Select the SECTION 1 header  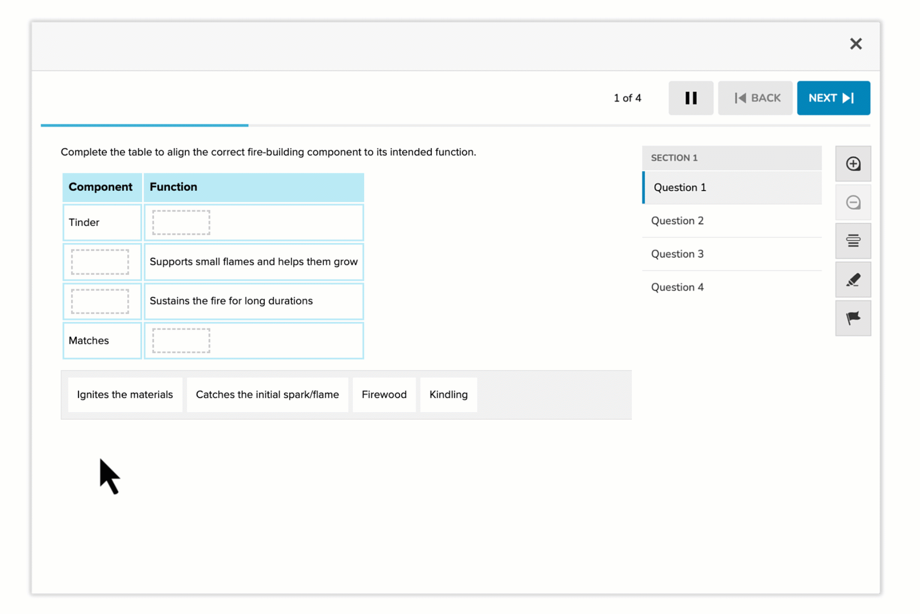[732, 158]
